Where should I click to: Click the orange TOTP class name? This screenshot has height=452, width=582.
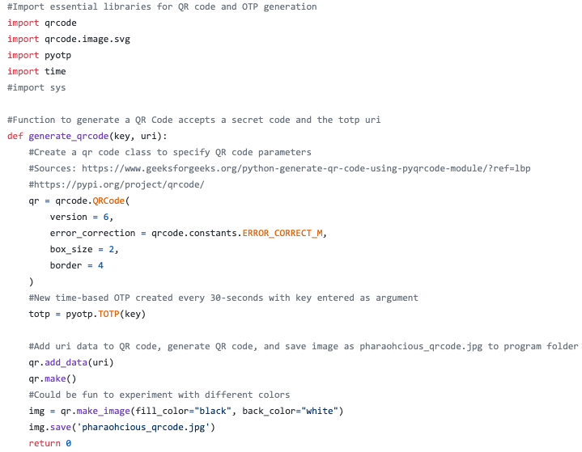tap(109, 314)
